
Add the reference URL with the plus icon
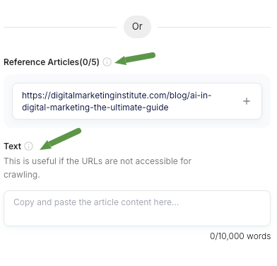[x=247, y=101]
